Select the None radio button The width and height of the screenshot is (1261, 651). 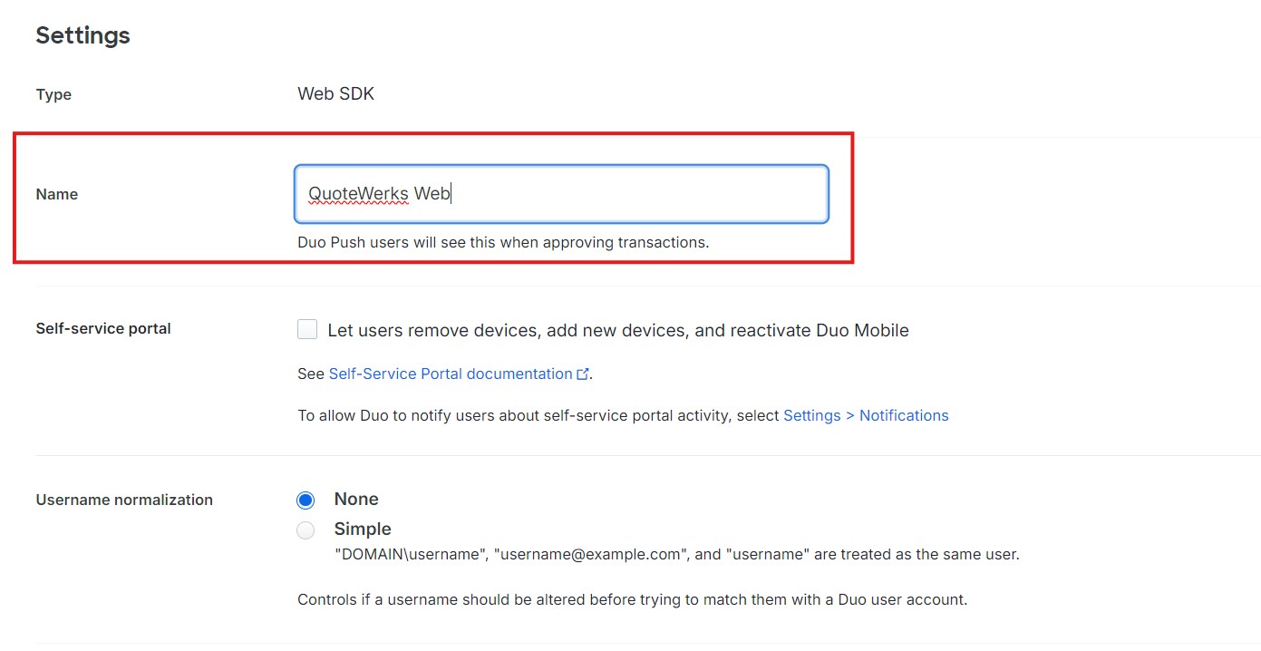tap(306, 500)
